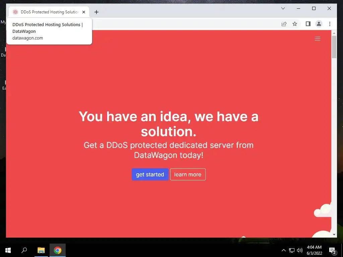
Task: Show hidden system tray icons
Action: click(x=283, y=250)
